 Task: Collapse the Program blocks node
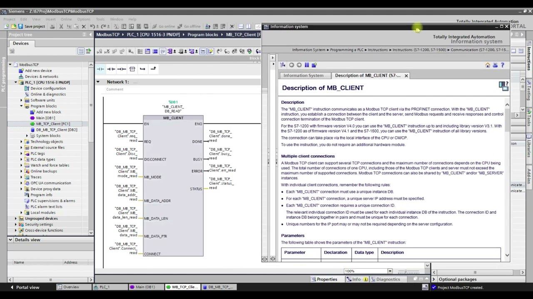pos(22,106)
